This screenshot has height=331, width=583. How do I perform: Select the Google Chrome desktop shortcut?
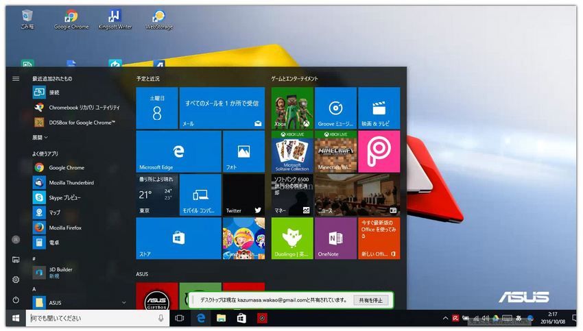pos(71,19)
